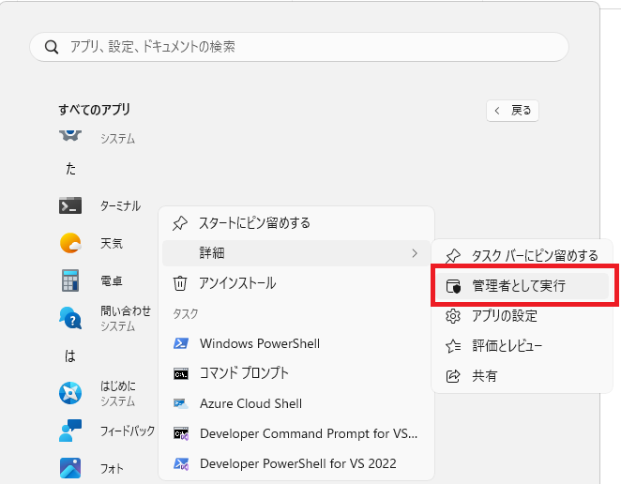Click the star icon for 評価とレビュー
621x484 pixels.
pos(453,346)
